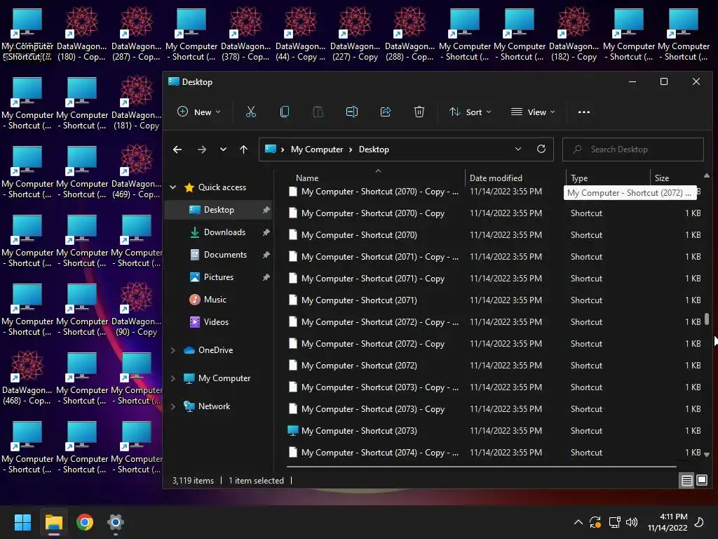Click the volume speaker tray icon
This screenshot has height=539, width=718.
tap(632, 522)
